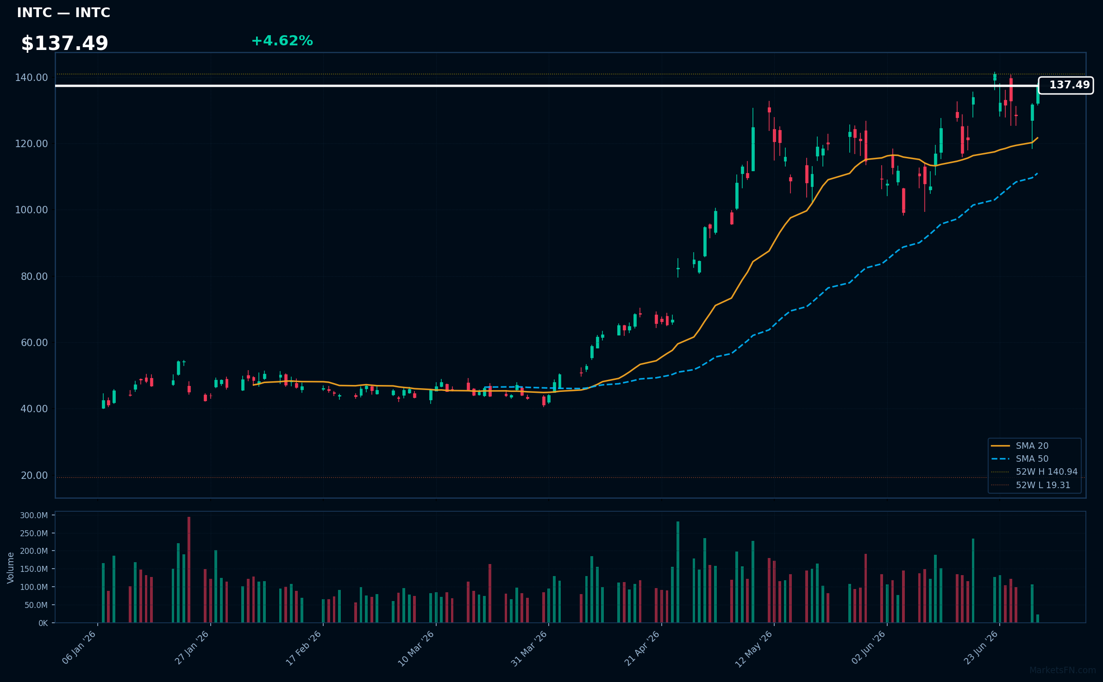Click the blue dashed SMA 50 legend swatch

click(x=1000, y=459)
